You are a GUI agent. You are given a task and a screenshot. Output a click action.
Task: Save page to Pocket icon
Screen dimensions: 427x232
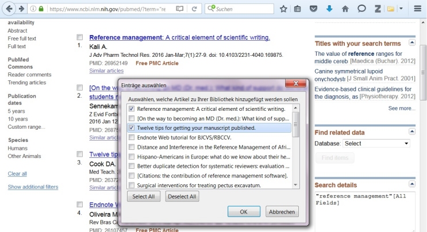point(313,9)
